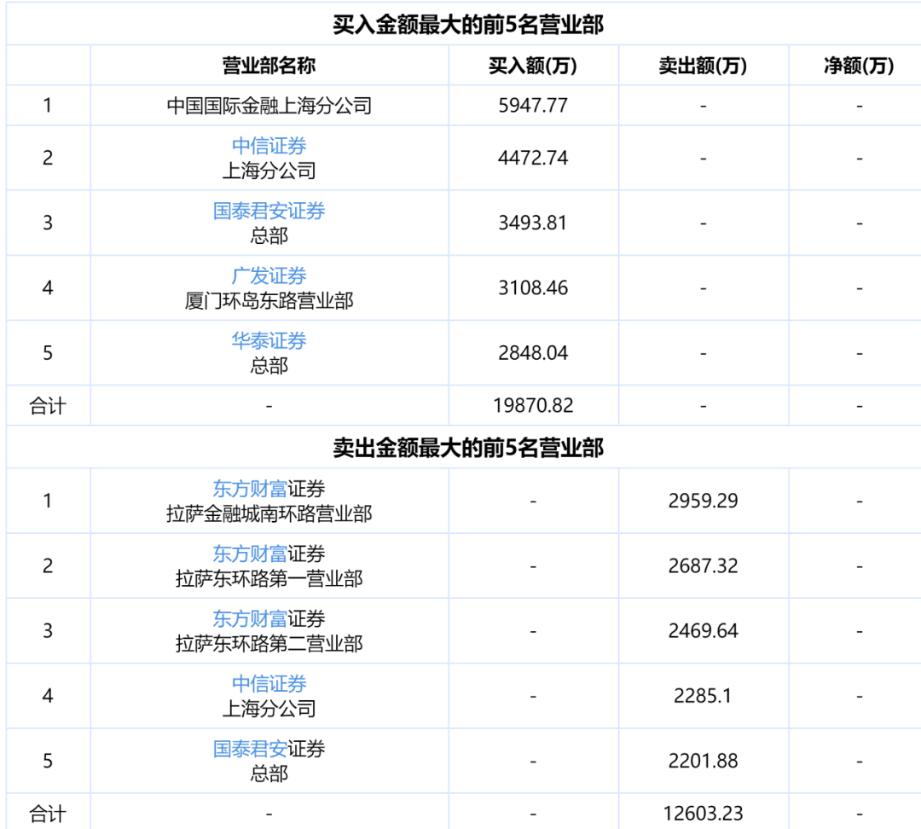
Task: Select the buy amount 2848.04
Action: pos(533,353)
